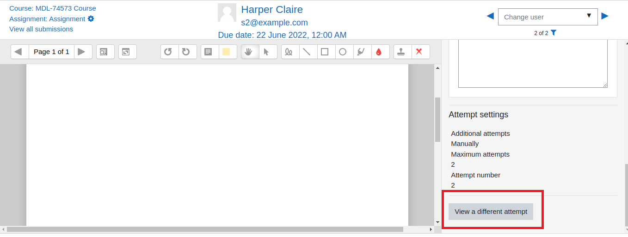This screenshot has height=237, width=628.
Task: Click the Attempt settings heading
Action: click(x=478, y=115)
